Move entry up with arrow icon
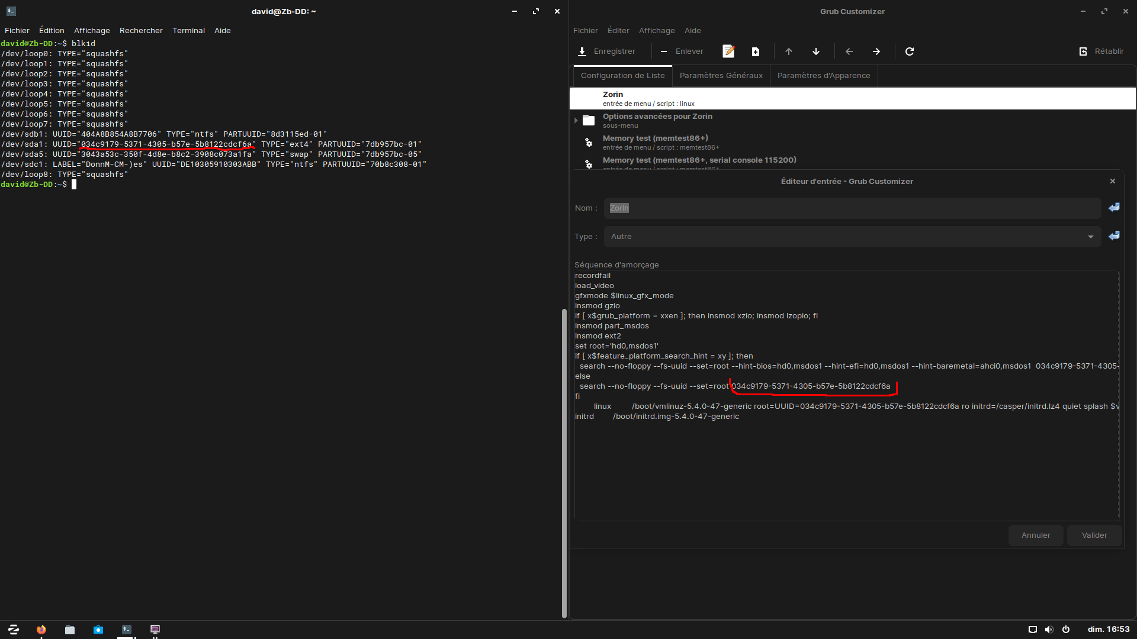Screen dimensions: 1137x639 789,51
